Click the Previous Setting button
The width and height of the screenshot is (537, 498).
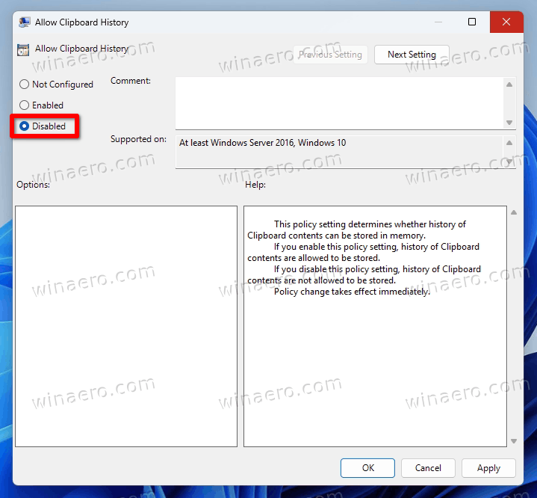tap(330, 55)
